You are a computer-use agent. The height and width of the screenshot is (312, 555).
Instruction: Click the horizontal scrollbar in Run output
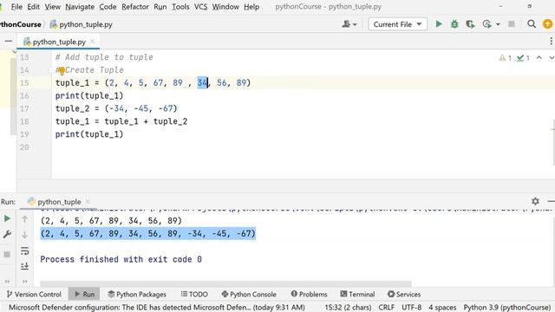tap(225, 283)
